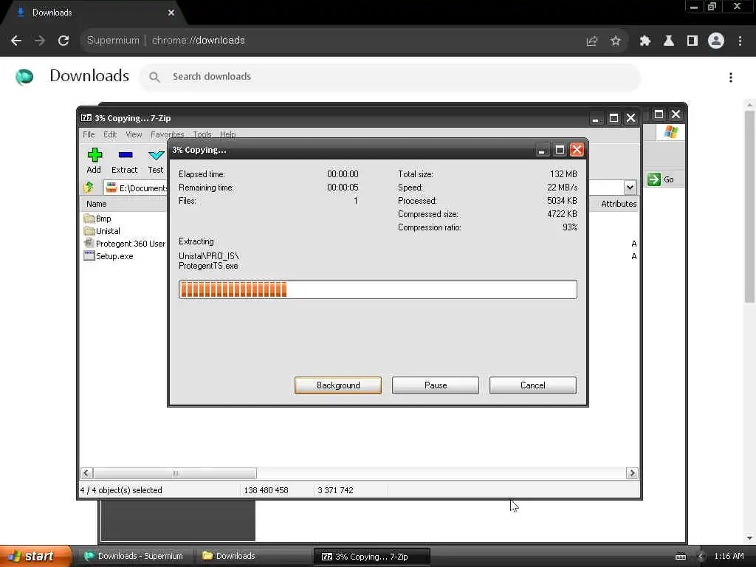Reload the downloads page
756x567 pixels.
point(63,41)
